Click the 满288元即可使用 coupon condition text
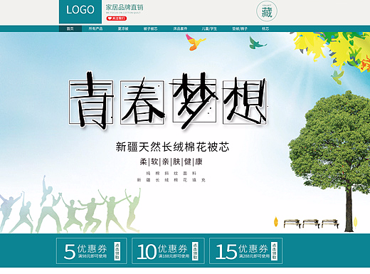The image size is (370, 274). coord(254,256)
